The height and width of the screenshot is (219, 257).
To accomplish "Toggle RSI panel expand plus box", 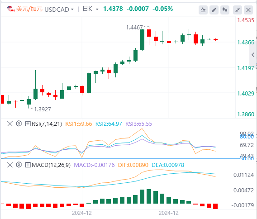I will (x=28, y=124).
